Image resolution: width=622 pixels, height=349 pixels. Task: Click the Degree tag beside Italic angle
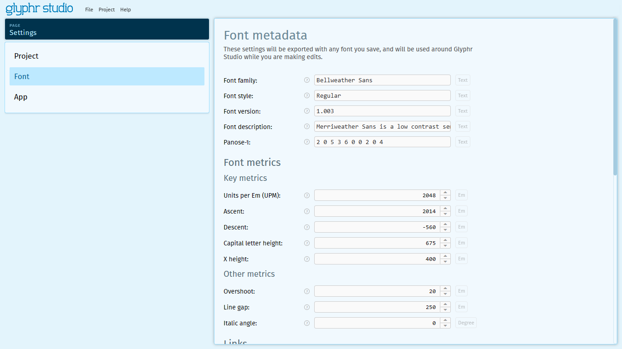point(466,323)
